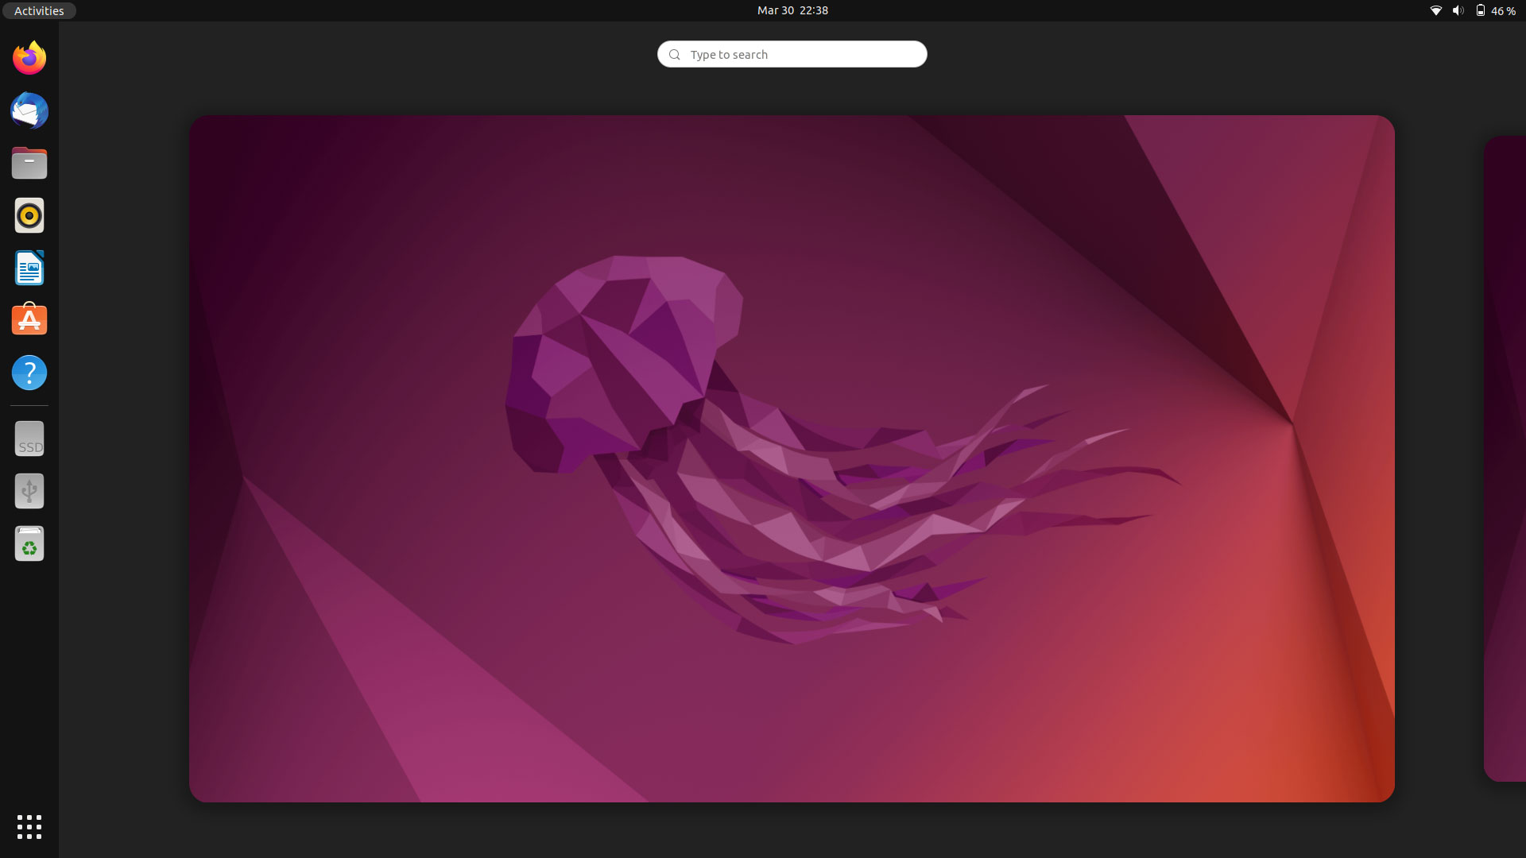Open LibreOffice Writer from the dock
Viewport: 1526px width, 858px height.
click(29, 268)
